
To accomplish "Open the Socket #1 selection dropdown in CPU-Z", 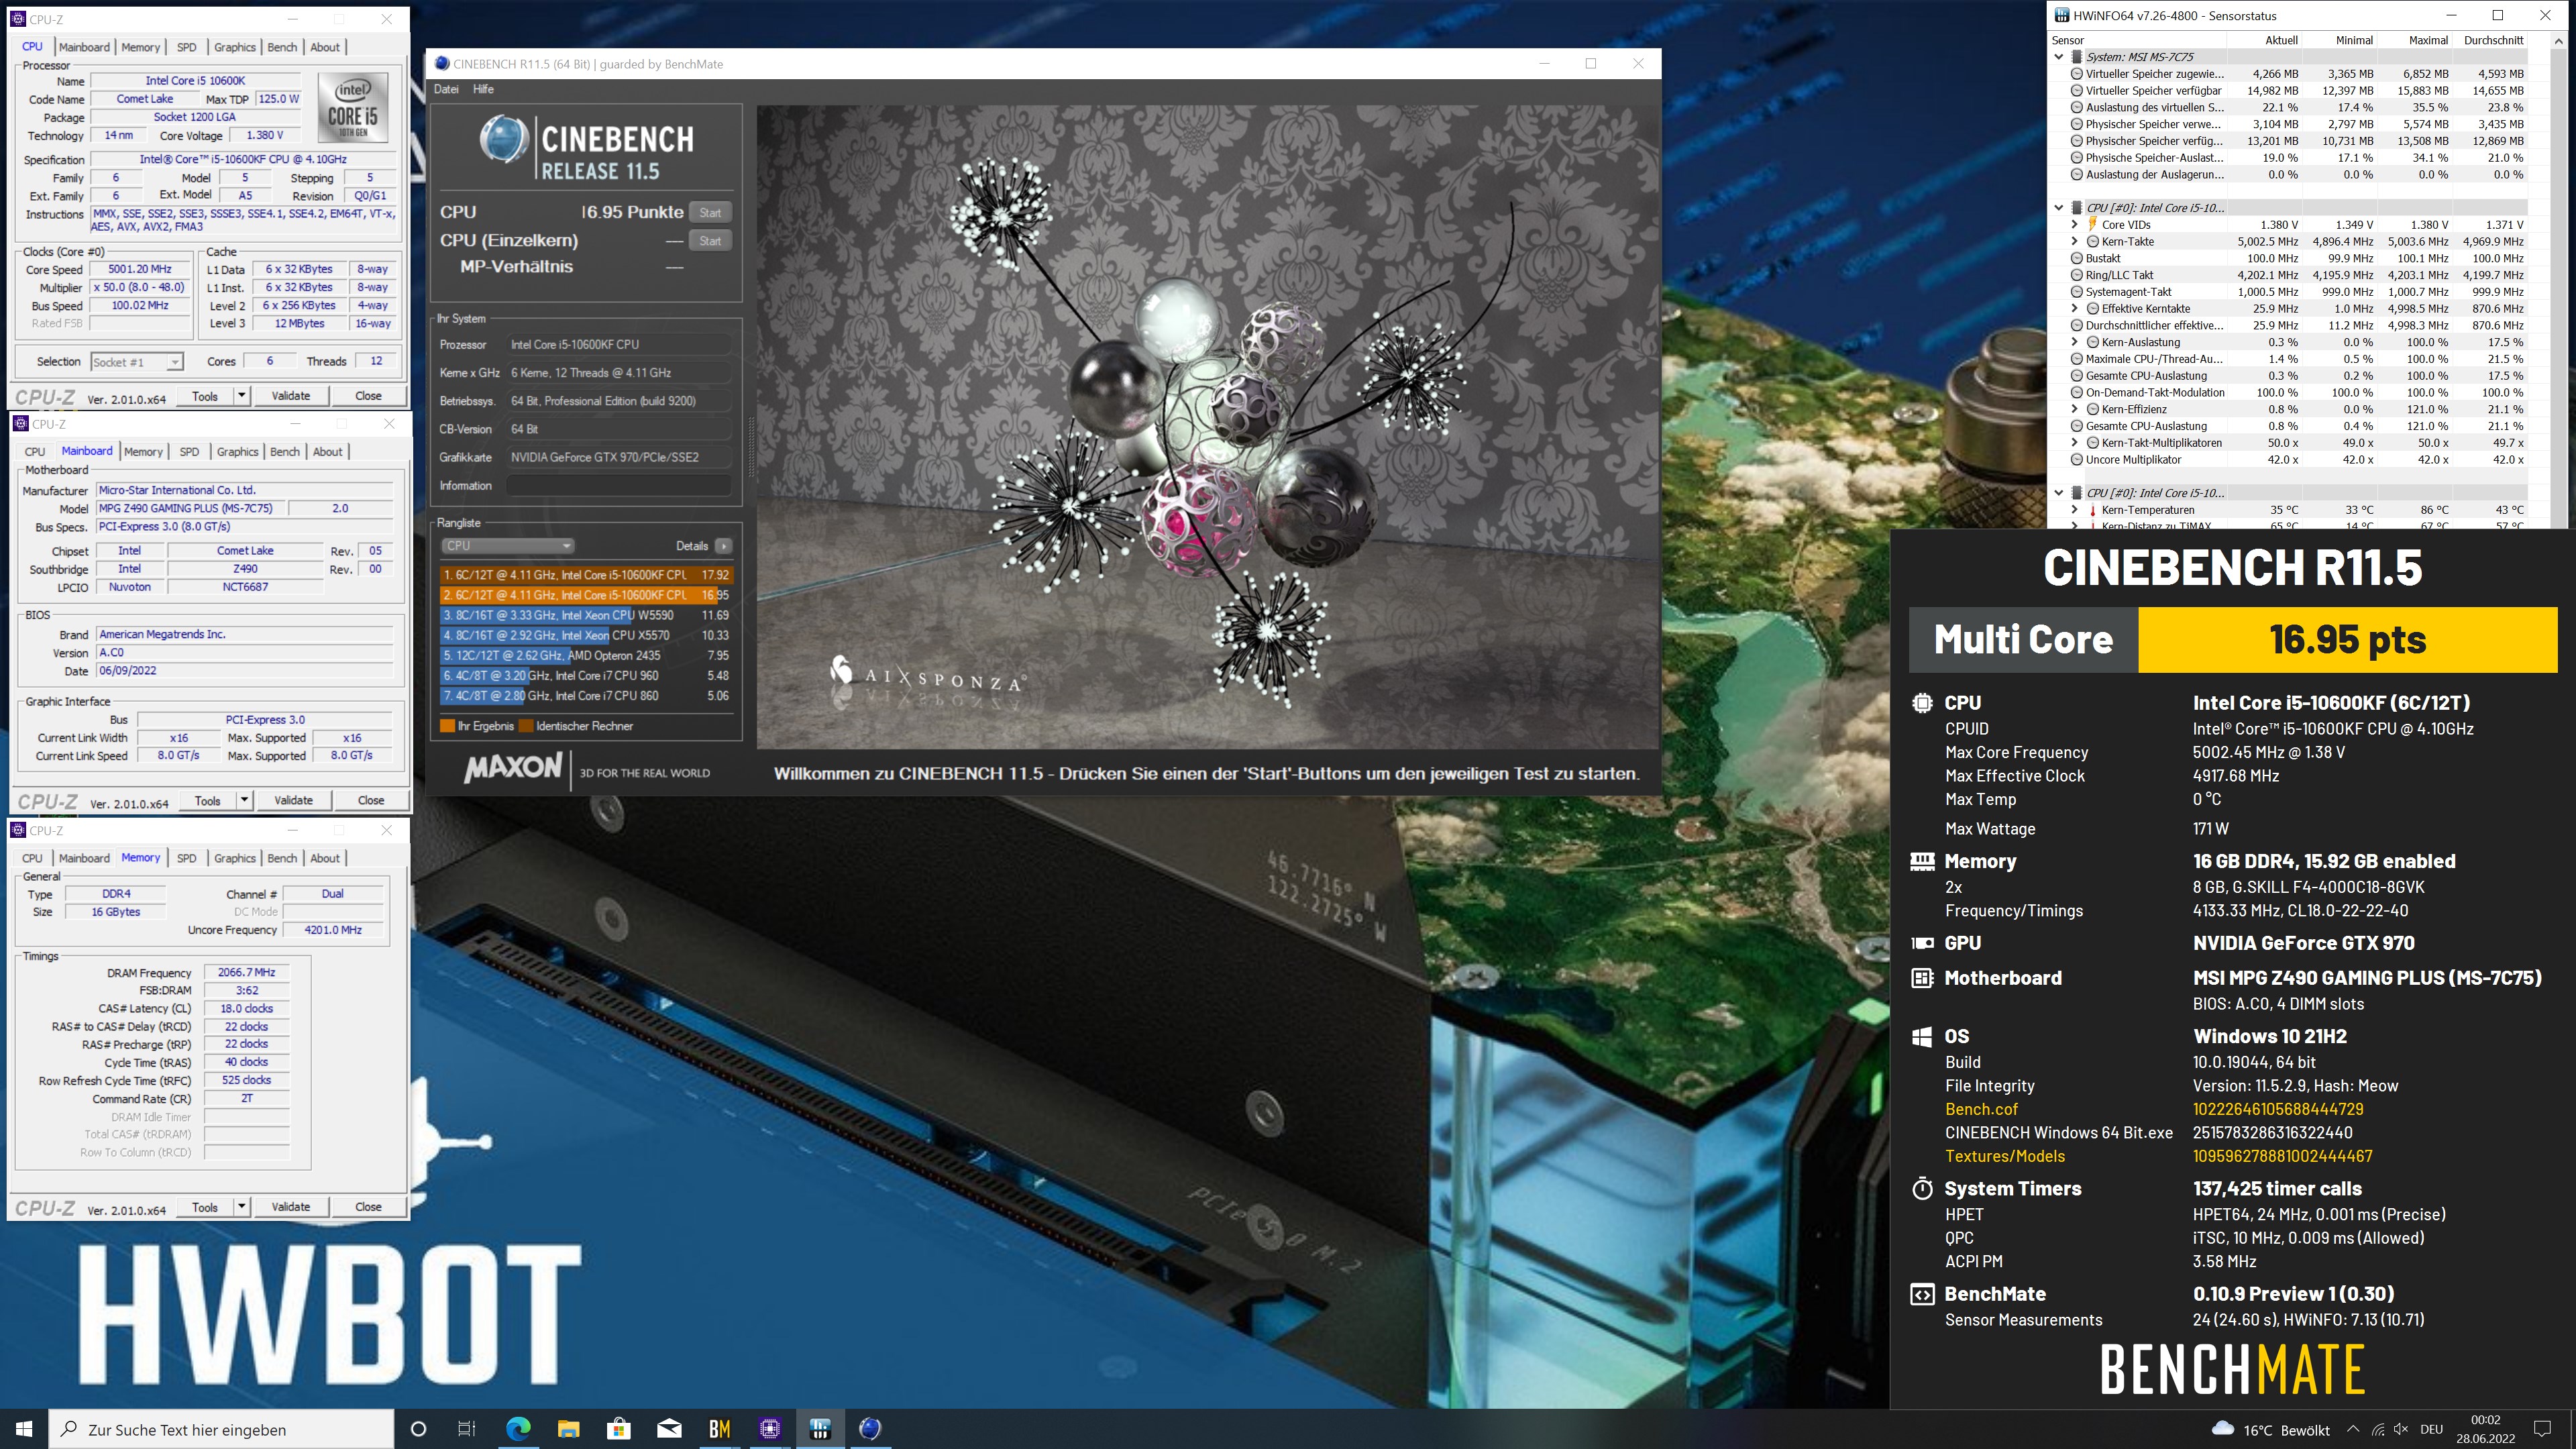I will tap(137, 362).
